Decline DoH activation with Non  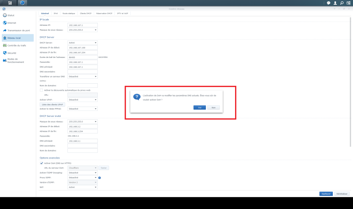214,108
